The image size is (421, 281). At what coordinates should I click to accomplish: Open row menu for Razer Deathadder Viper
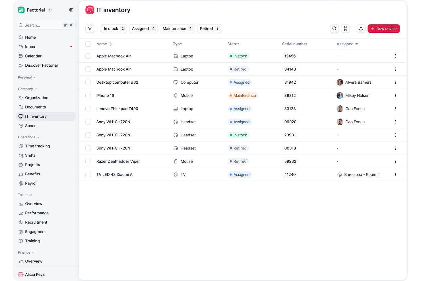coord(395,161)
